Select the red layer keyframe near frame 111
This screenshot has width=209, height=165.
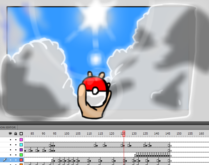[90, 161]
